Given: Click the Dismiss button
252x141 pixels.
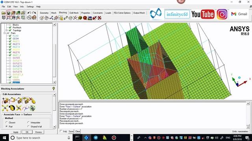Looking at the screenshot, I should pyautogui.click(x=39, y=132).
